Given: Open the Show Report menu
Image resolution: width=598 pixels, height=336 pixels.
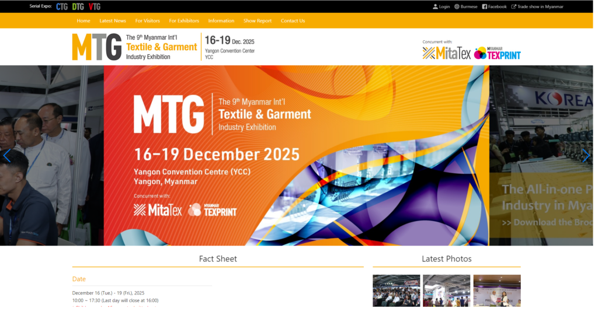Looking at the screenshot, I should click(x=258, y=20).
